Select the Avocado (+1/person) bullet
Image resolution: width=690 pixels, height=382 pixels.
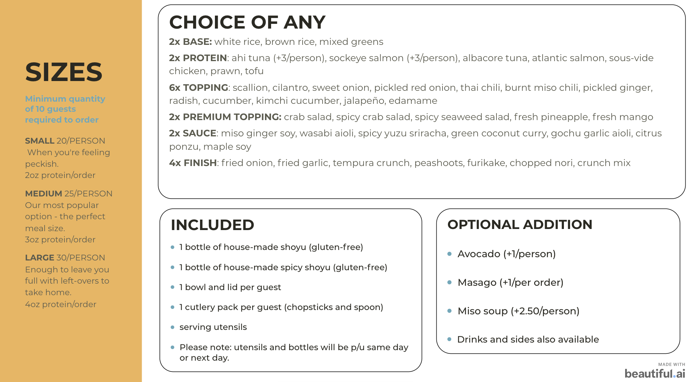click(x=506, y=254)
